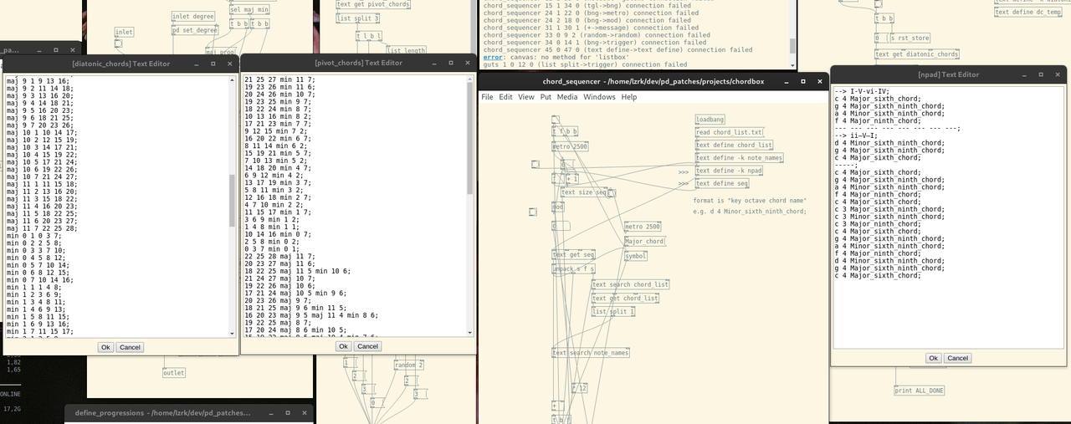This screenshot has height=424, width=1071.
Task: Toggle the upper square toggle left of the patch
Action: tap(535, 164)
